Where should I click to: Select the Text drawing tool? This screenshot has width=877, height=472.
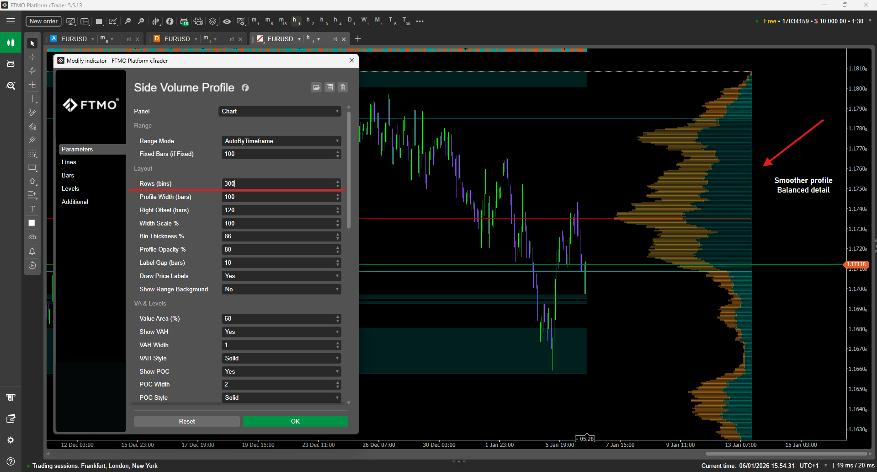click(x=32, y=209)
